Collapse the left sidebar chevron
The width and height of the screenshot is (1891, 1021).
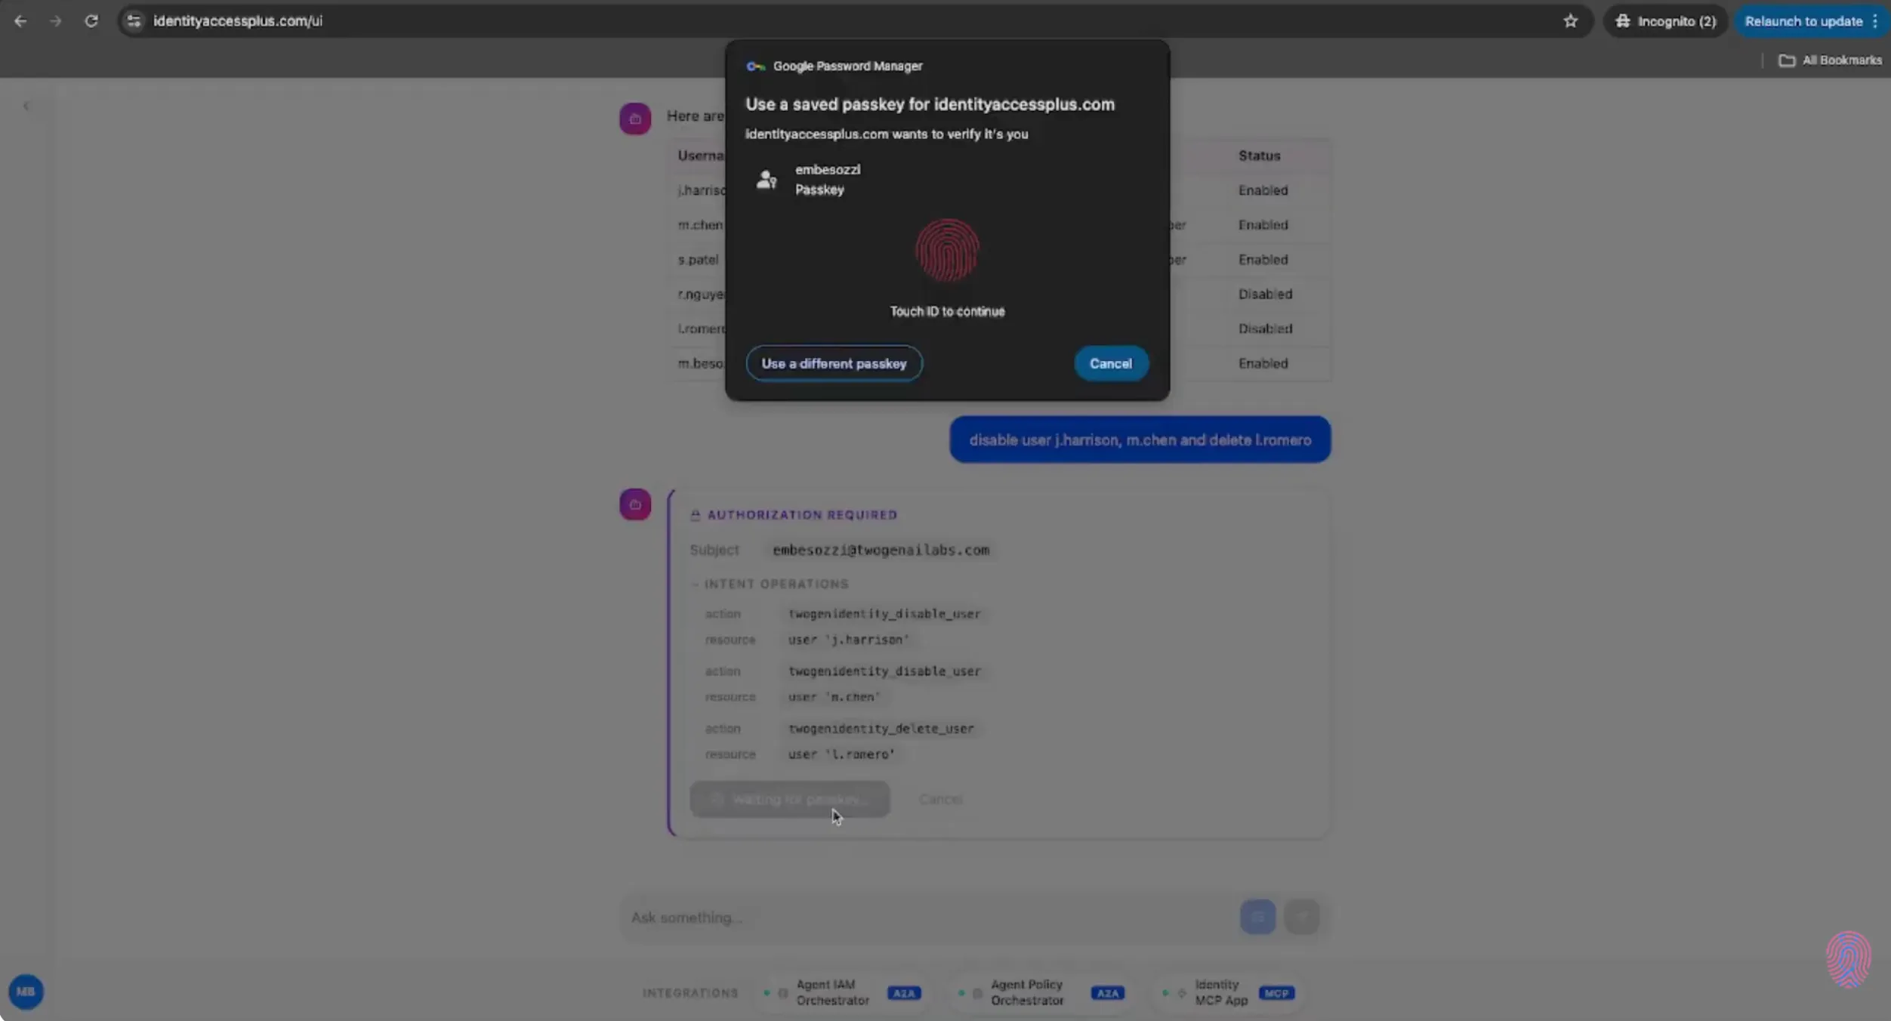click(26, 106)
